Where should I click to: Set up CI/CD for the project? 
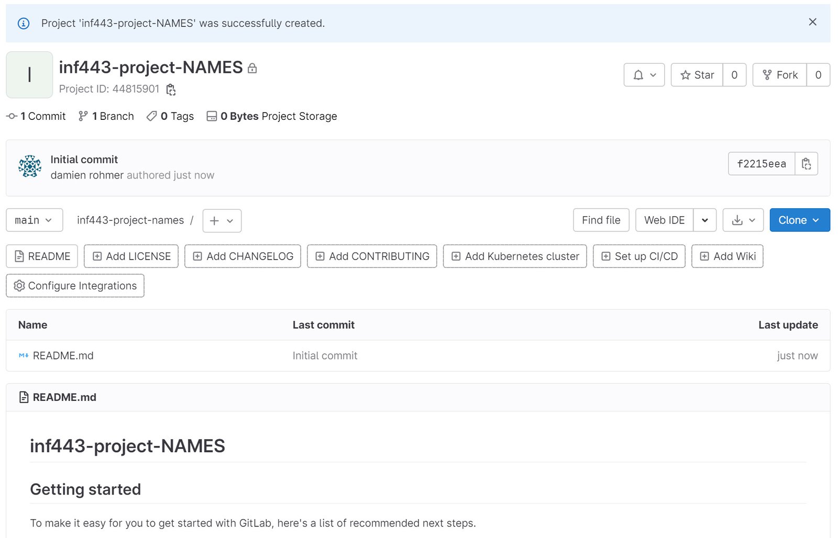point(638,256)
